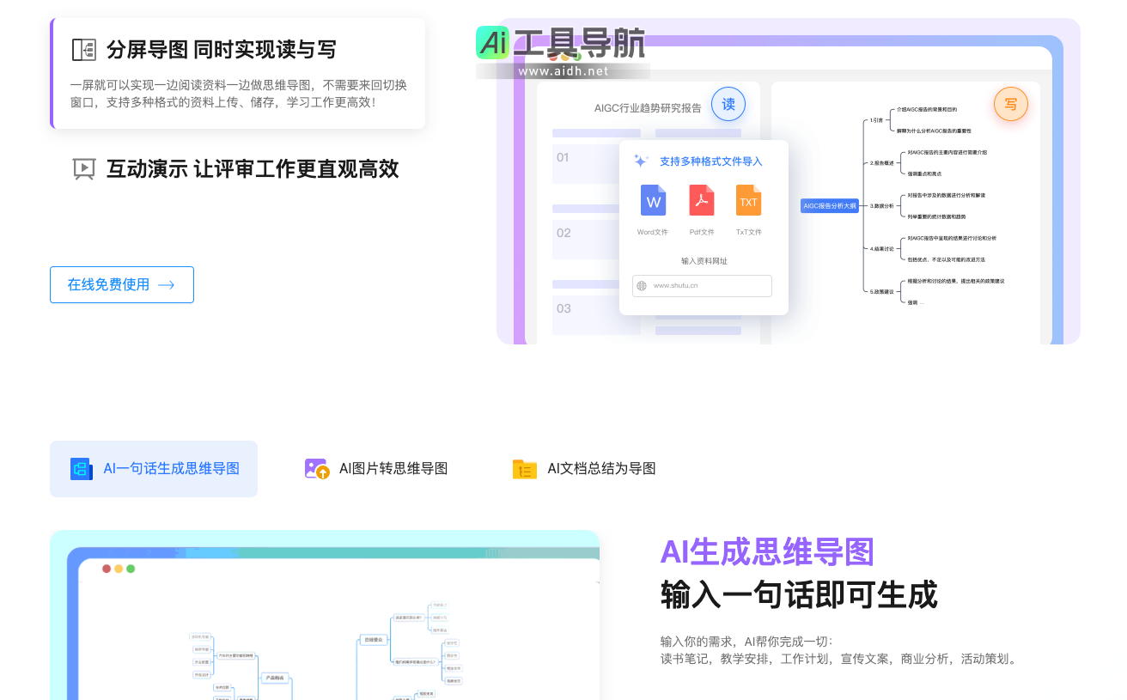The image size is (1127, 700).
Task: Click the orange 写 circle badge
Action: 1010,105
